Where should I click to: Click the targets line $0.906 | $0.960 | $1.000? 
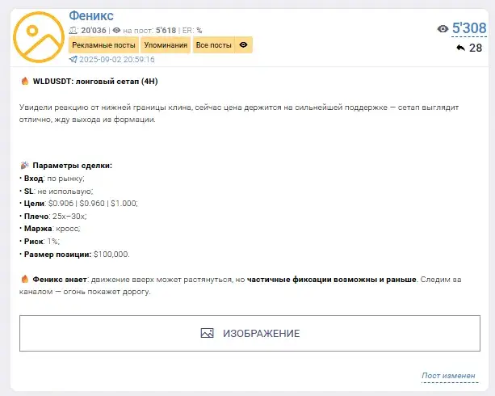click(x=93, y=203)
